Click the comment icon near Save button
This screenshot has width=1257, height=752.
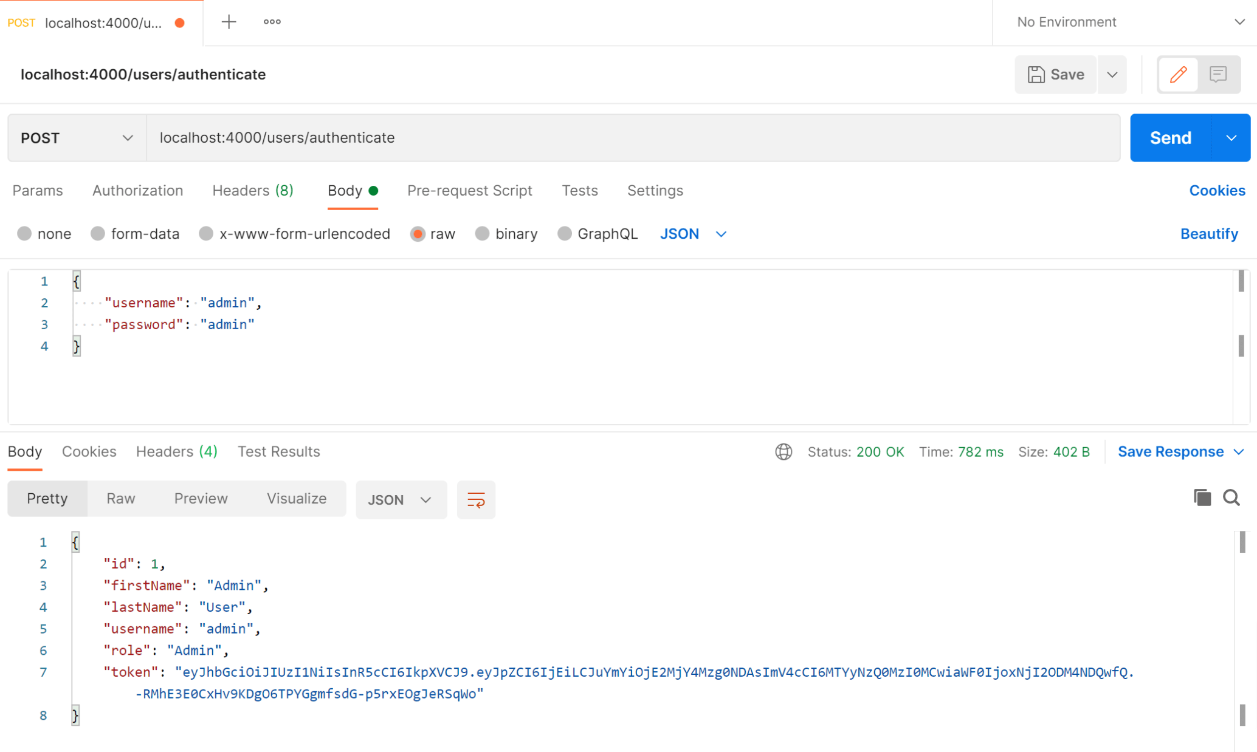click(1219, 74)
